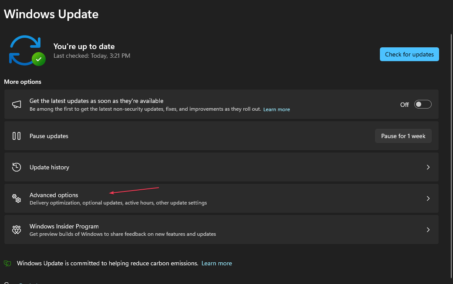Screen dimensions: 453x284
Task: Click Delivery optimization, optional updates description
Action: click(118, 203)
